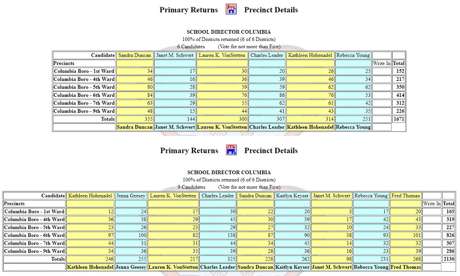Image resolution: width=460 pixels, height=276 pixels.
Task: Click the 6 Candidates text
Action: 191,46
